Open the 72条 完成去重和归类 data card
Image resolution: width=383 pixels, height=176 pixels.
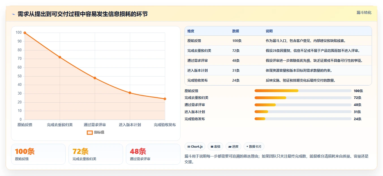coord(96,154)
